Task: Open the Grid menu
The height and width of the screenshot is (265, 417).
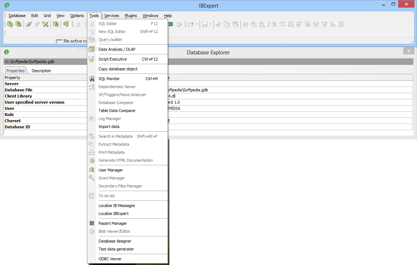Action: point(47,16)
